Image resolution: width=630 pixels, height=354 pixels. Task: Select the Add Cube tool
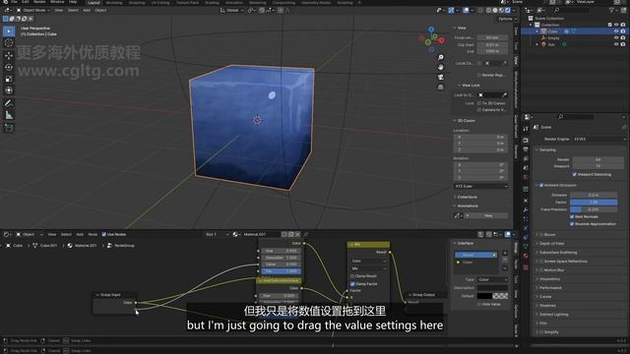pos(9,128)
